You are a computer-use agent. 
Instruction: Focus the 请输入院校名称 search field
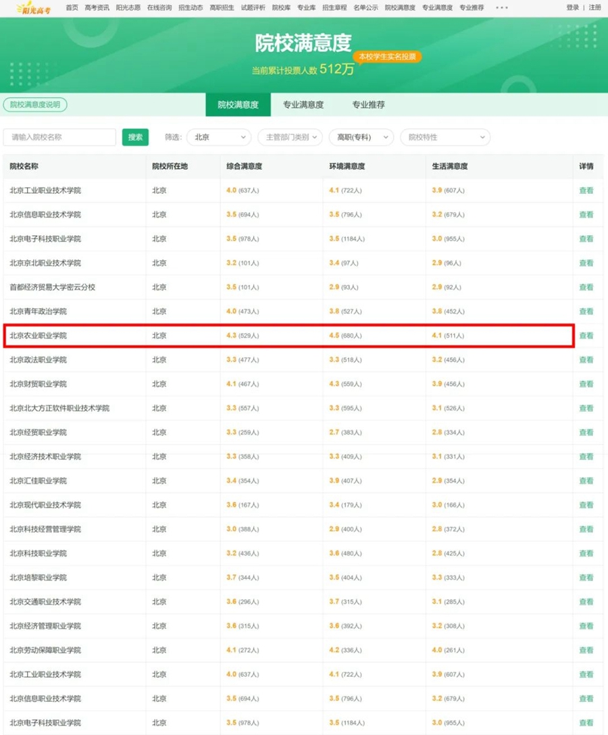pyautogui.click(x=59, y=137)
